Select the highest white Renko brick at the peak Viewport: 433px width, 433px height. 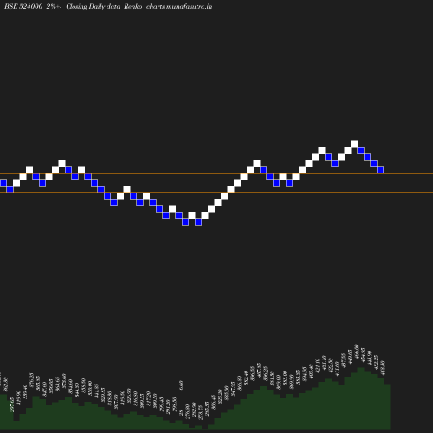pos(354,144)
